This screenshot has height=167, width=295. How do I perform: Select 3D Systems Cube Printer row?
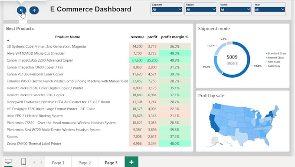99,46
